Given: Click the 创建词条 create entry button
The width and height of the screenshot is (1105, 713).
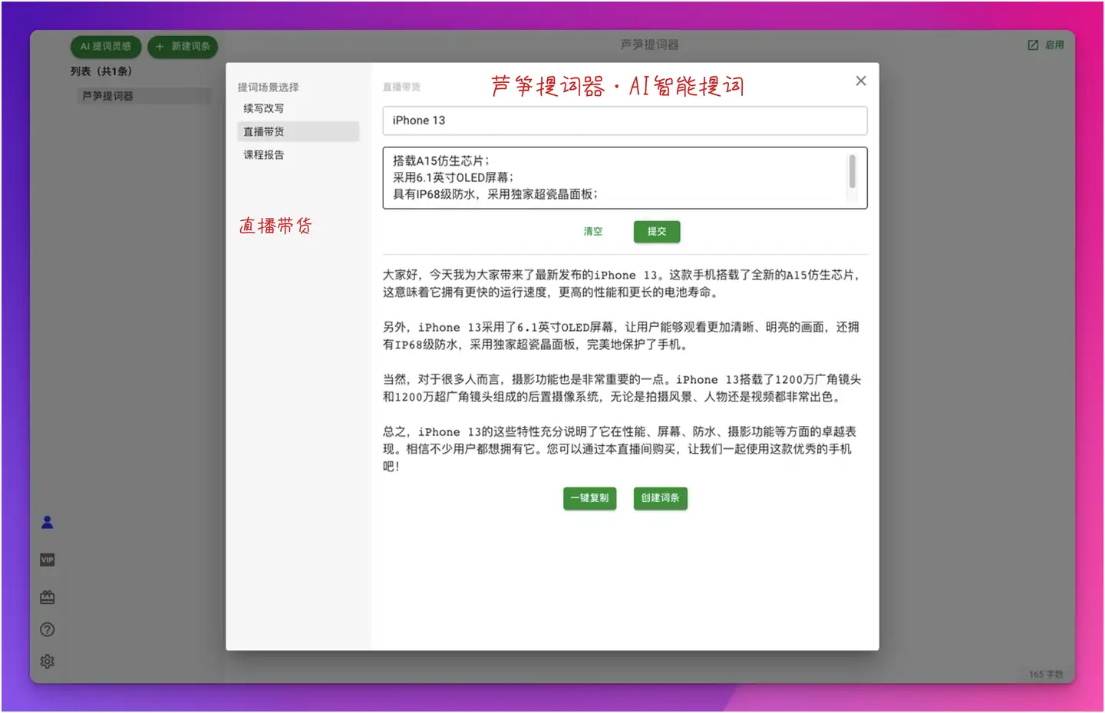Looking at the screenshot, I should [660, 498].
